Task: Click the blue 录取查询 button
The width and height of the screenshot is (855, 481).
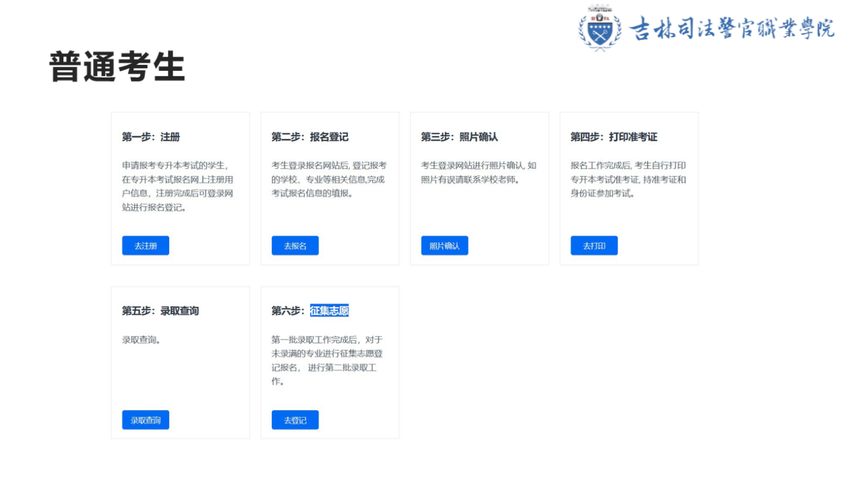Action: pyautogui.click(x=146, y=420)
